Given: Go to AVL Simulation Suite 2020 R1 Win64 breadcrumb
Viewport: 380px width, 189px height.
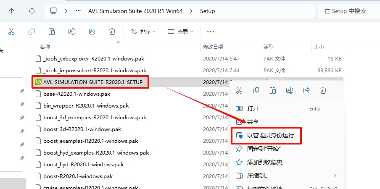Looking at the screenshot, I should pos(135,11).
